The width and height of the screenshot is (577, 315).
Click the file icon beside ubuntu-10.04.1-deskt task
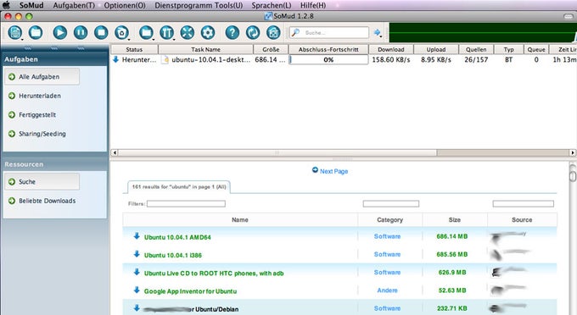click(x=165, y=59)
